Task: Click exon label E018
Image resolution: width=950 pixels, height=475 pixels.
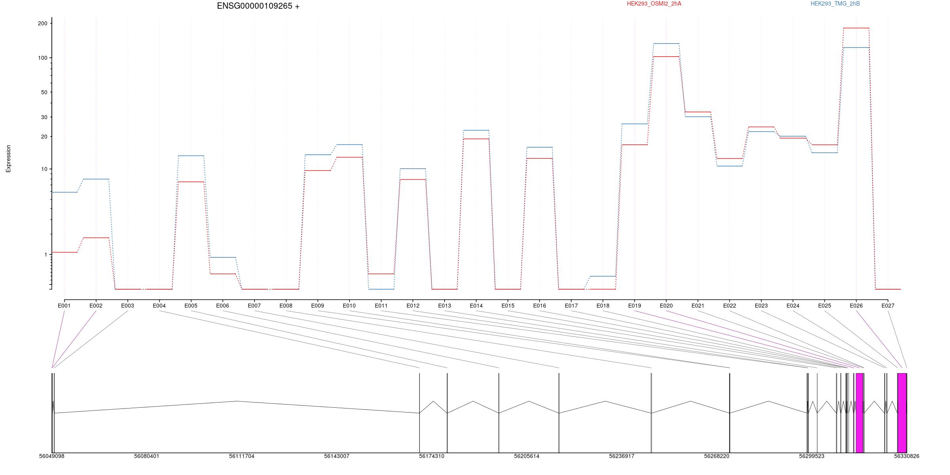Action: pyautogui.click(x=603, y=306)
